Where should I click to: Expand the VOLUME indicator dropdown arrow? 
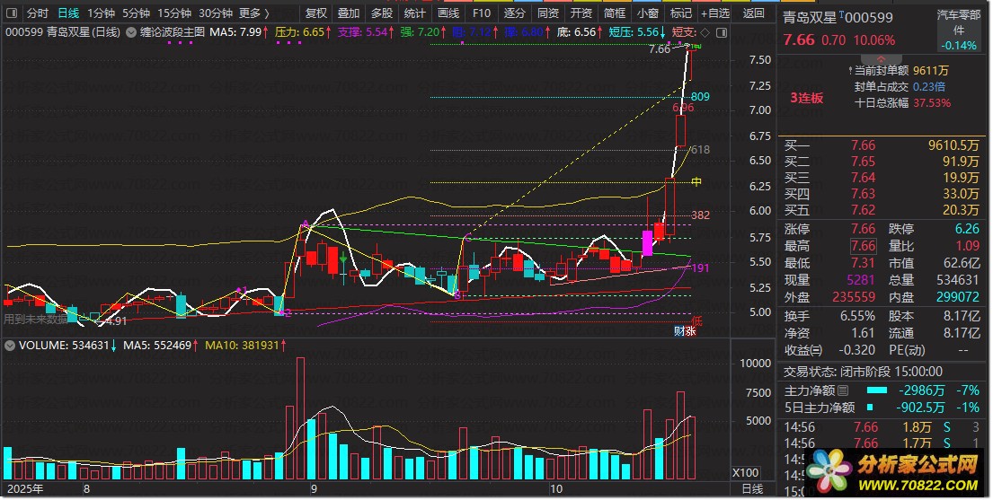pos(10,346)
